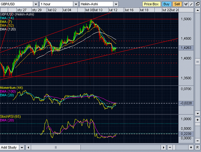This screenshot has height=152, width=201.
Task: Click the 1,3500 price axis label
Action: (186, 78)
